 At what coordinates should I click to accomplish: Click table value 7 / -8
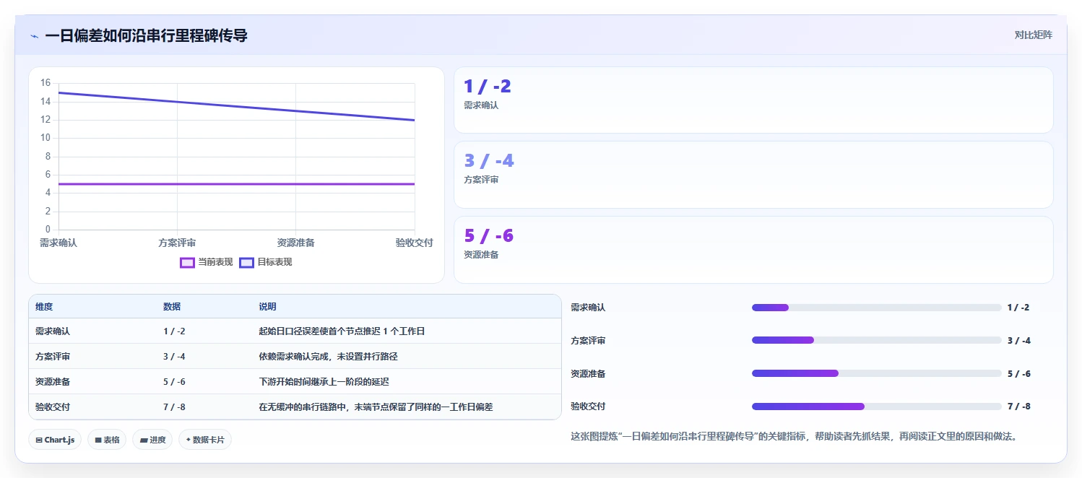pos(174,407)
